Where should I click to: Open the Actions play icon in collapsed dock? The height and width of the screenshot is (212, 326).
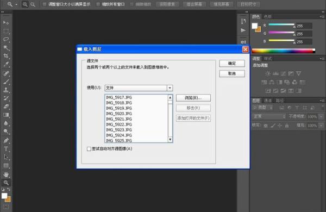pyautogui.click(x=243, y=30)
